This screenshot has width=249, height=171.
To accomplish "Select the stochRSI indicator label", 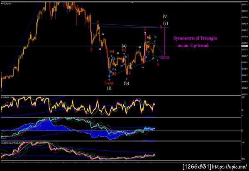I will [12, 143].
